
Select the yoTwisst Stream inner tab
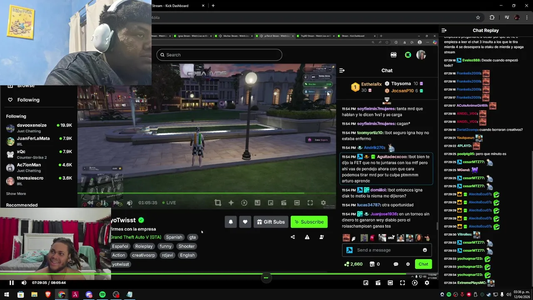point(274,36)
